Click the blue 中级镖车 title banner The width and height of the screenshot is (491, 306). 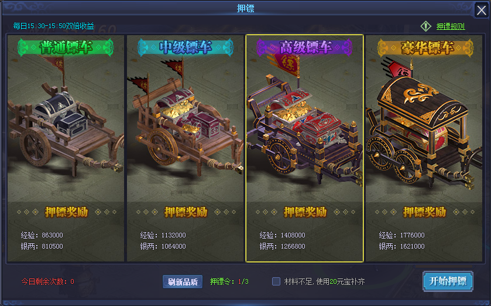click(186, 47)
